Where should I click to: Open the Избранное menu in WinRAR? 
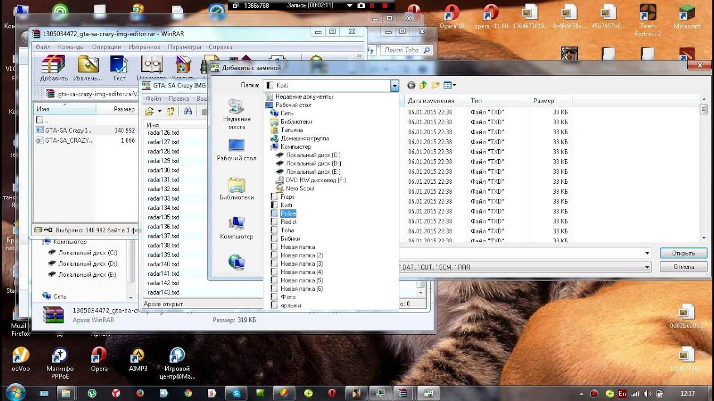[x=144, y=47]
